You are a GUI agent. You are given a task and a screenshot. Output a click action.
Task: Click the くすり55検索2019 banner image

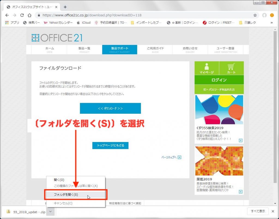[219, 110]
